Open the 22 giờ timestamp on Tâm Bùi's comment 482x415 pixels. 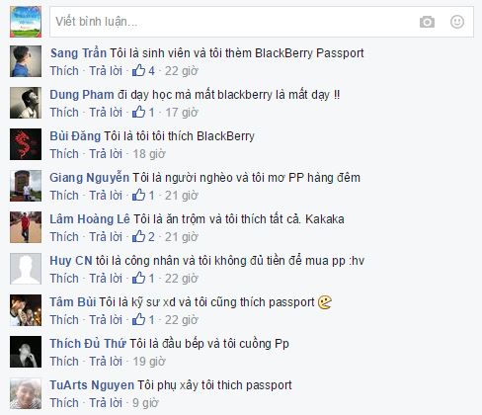(x=181, y=320)
